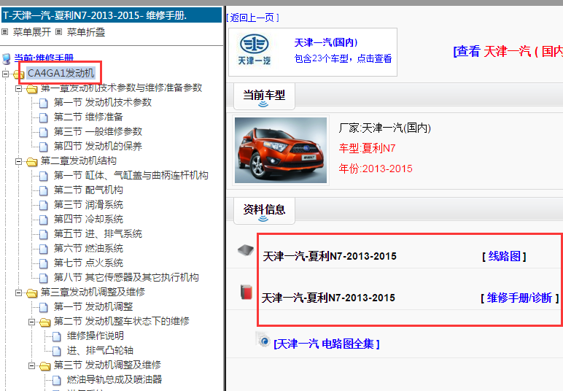
Task: Click the 查看 天津一汽 header link
Action: tap(508, 51)
